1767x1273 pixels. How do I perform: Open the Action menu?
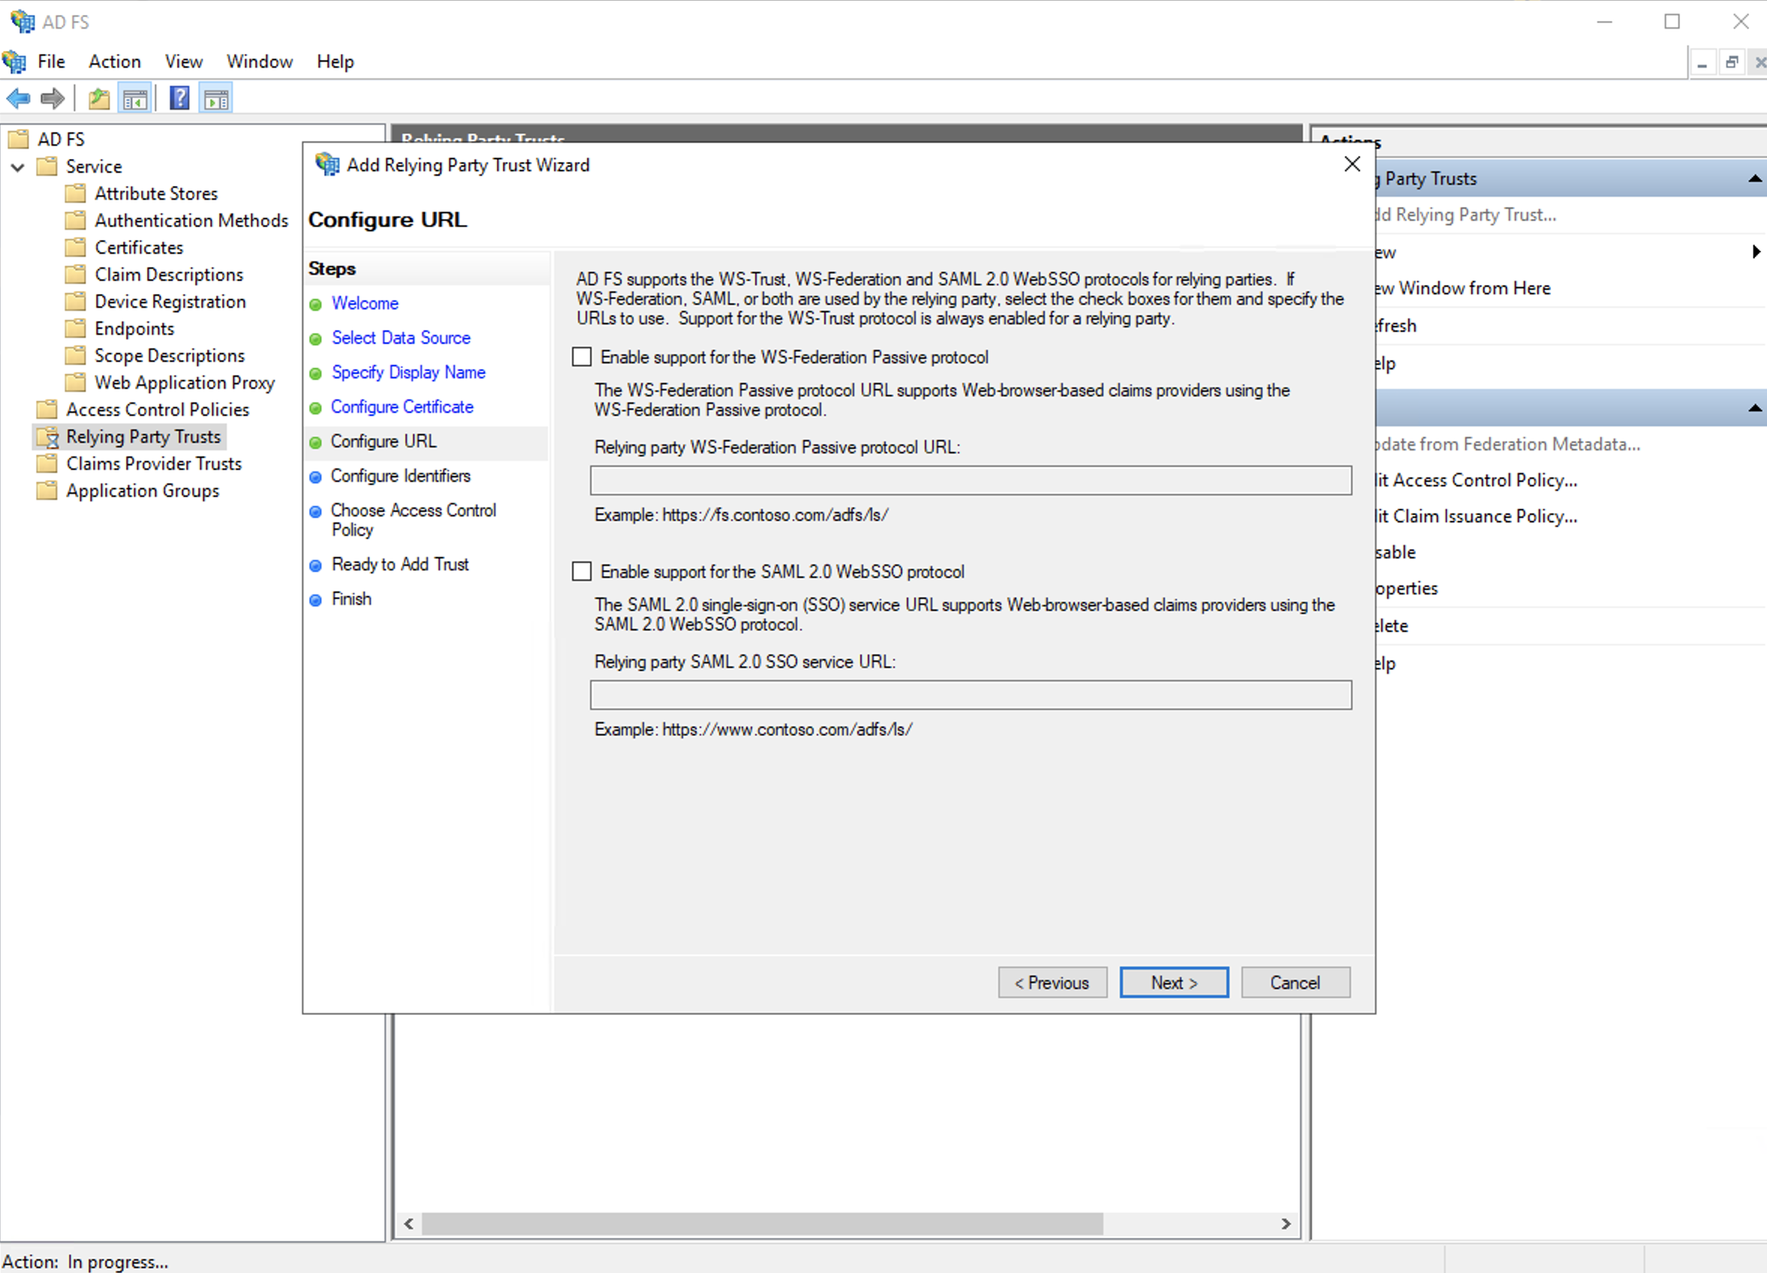click(x=115, y=62)
